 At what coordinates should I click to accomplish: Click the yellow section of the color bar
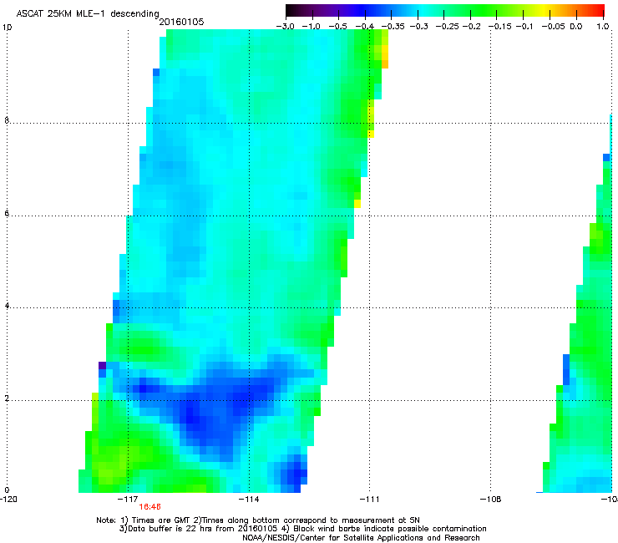[546, 10]
